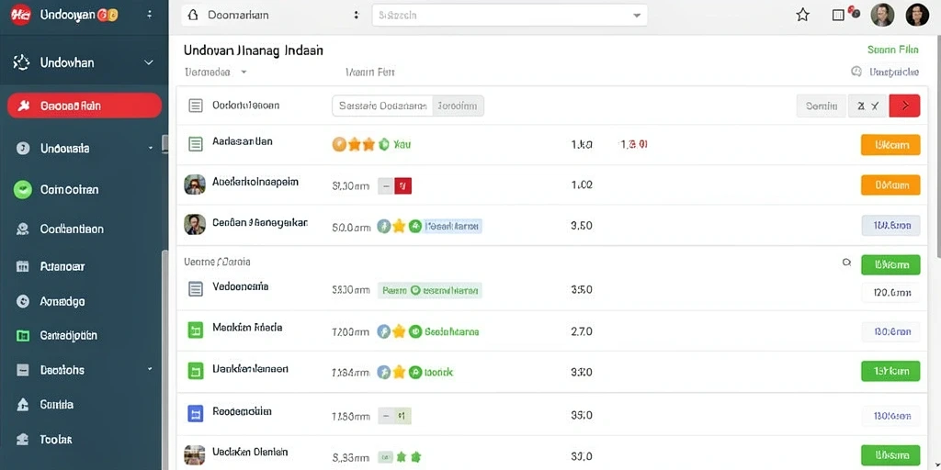Click the green button in the Ueane Oania section header
The height and width of the screenshot is (470, 941).
890,264
